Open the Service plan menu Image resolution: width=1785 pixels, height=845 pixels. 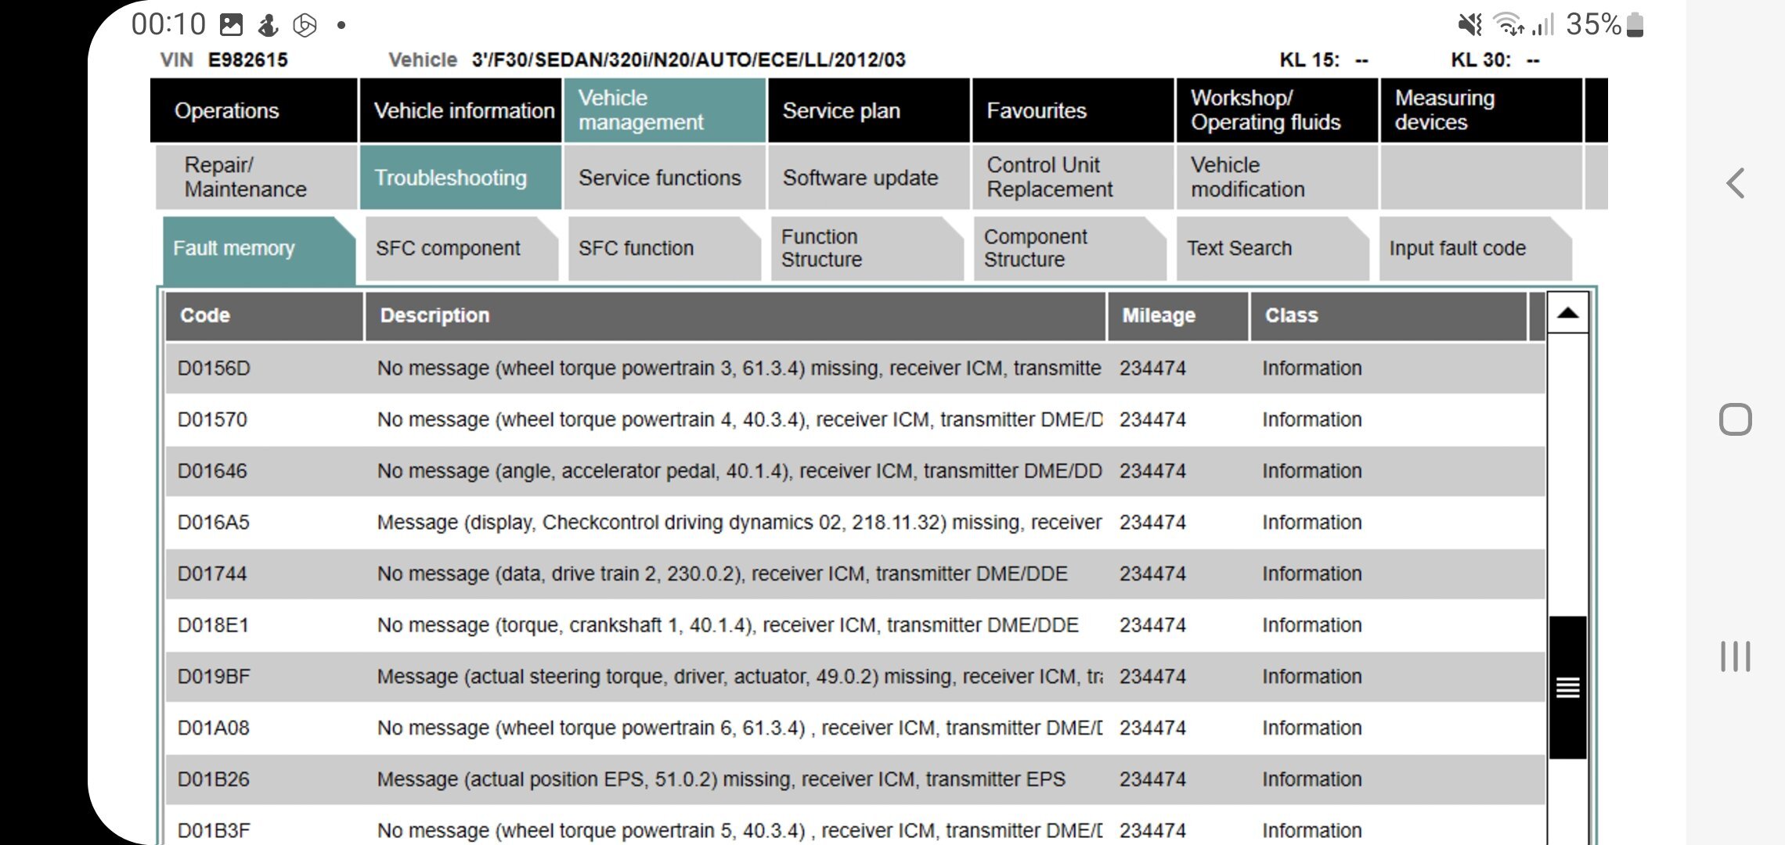(869, 110)
